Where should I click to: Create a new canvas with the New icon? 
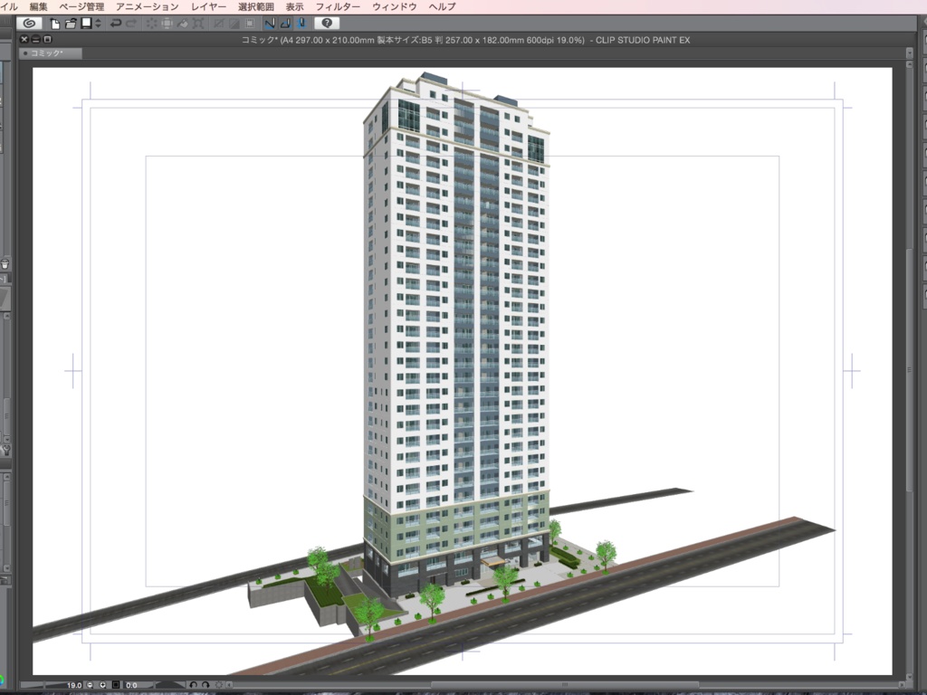point(55,23)
